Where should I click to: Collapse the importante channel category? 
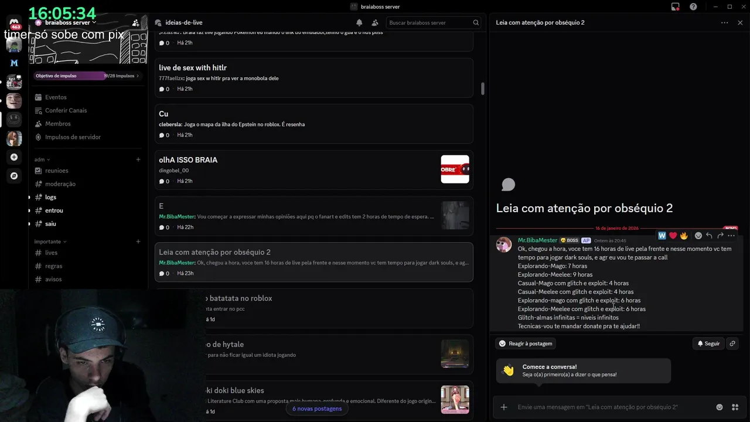pyautogui.click(x=50, y=241)
